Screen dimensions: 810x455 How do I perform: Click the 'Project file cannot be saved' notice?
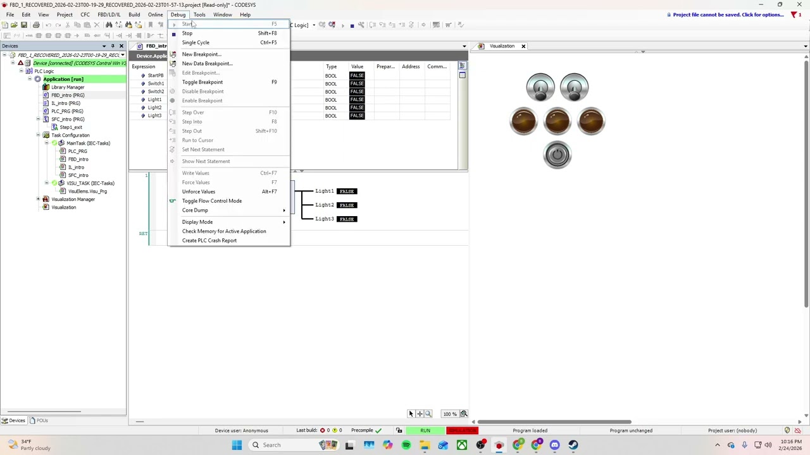(728, 15)
